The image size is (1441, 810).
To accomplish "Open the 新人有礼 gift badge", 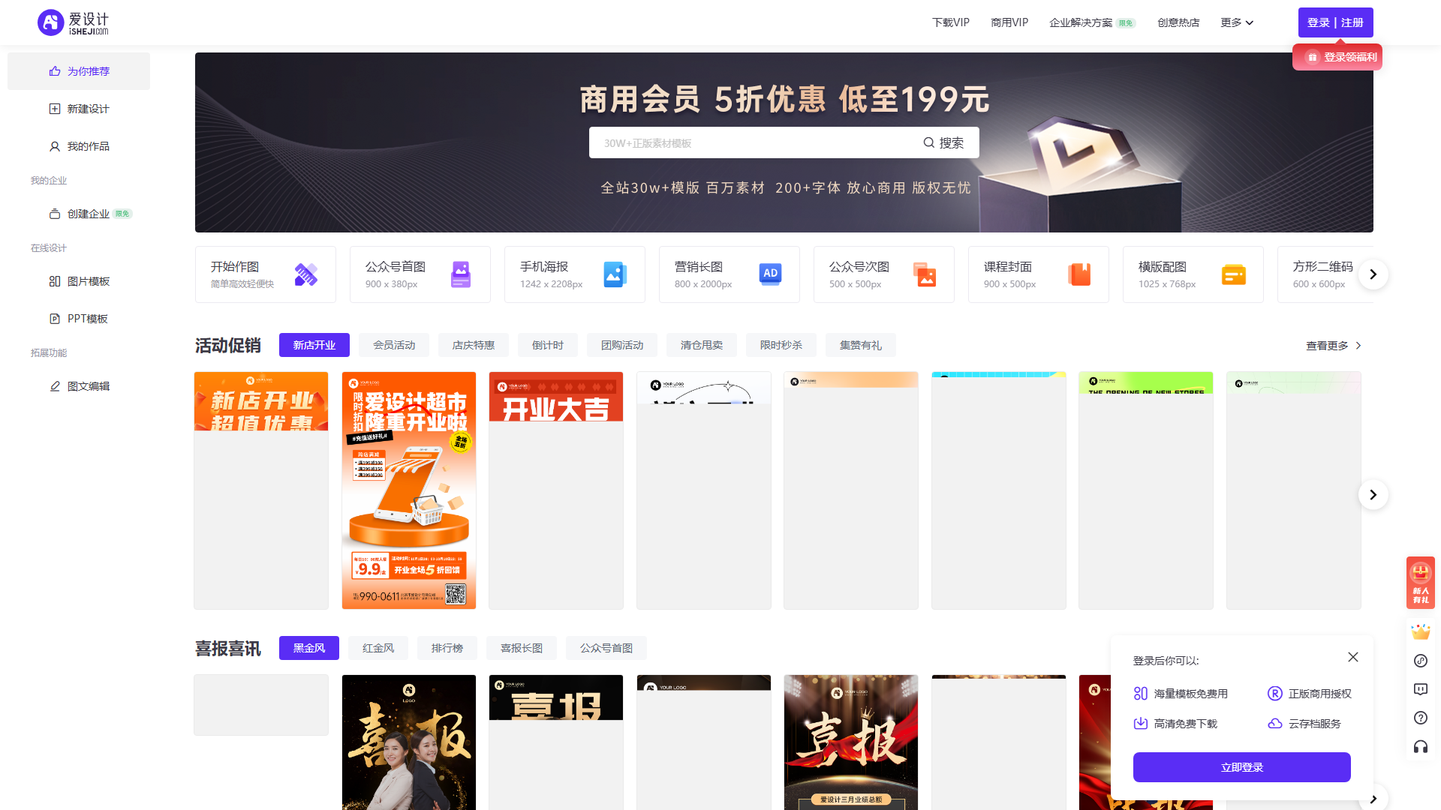I will [1421, 583].
